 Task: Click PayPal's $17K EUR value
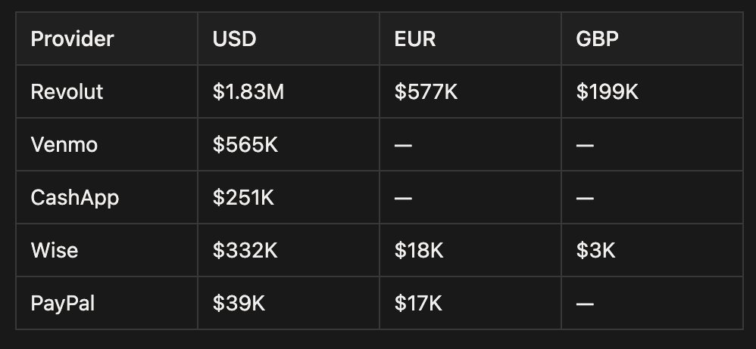(x=419, y=303)
